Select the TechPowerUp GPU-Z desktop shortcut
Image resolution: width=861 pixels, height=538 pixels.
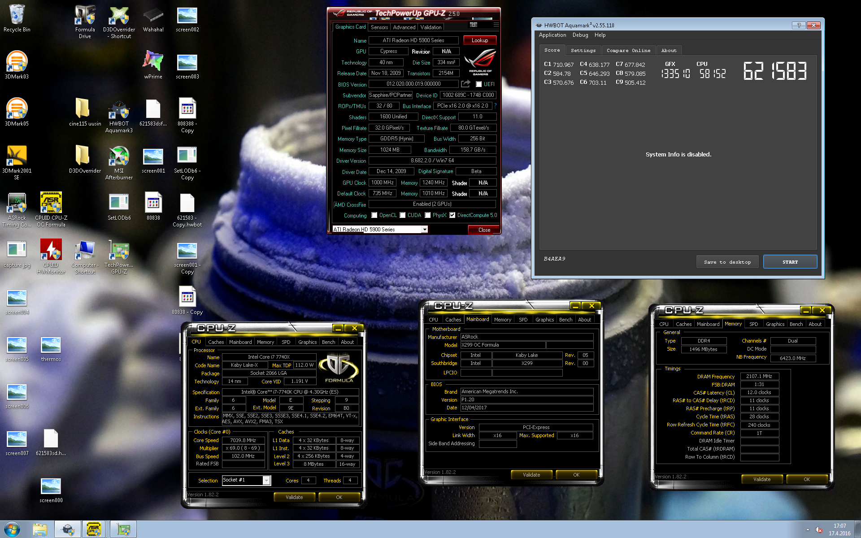(119, 257)
